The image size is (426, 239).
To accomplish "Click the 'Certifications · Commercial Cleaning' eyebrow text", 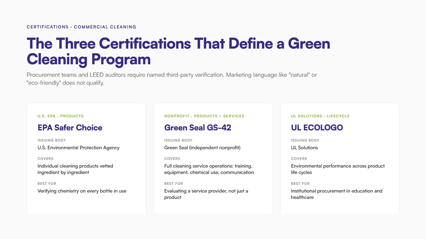I will pos(81,27).
